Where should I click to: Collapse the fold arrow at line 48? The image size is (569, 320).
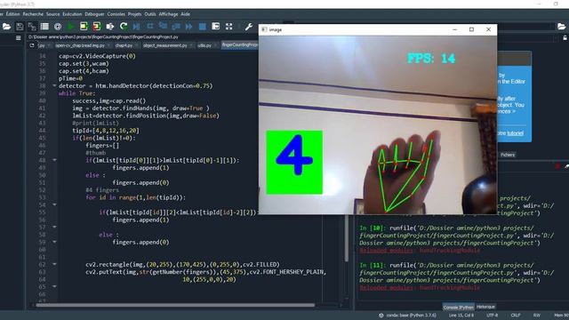coord(54,160)
